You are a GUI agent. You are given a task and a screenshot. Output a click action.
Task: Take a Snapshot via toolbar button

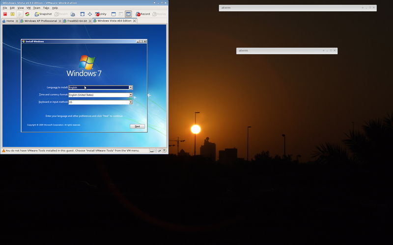(x=43, y=14)
